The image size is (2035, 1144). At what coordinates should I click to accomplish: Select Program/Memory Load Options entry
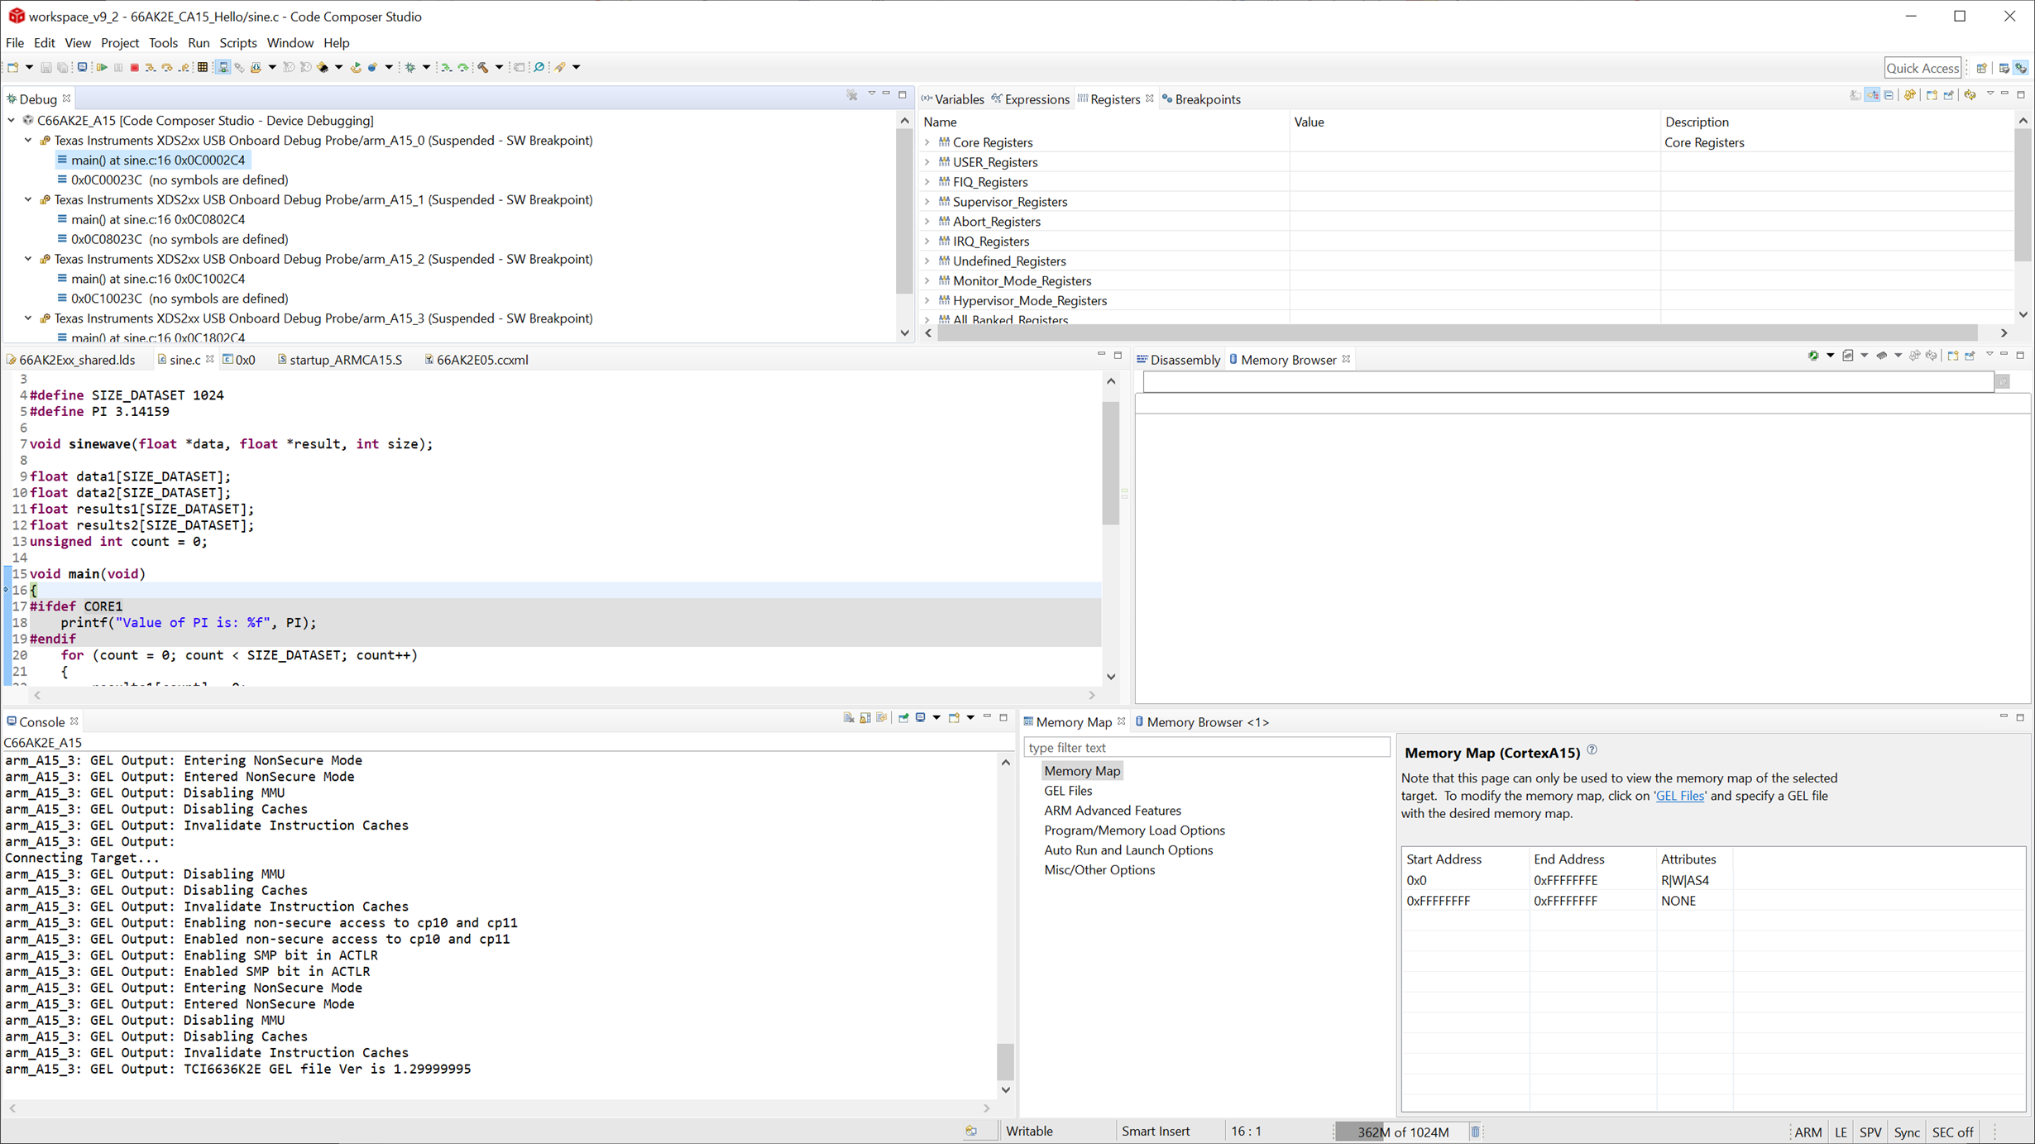tap(1134, 830)
